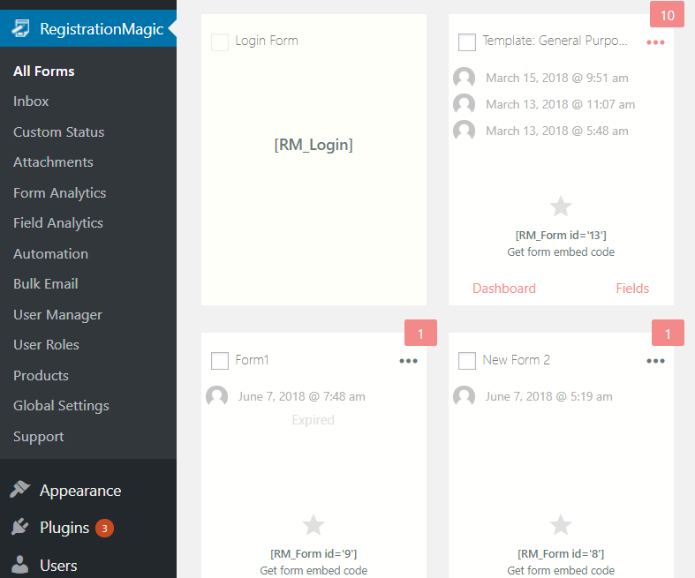Open Dashboard link on Template form card
Viewport: 695px width, 578px height.
504,289
